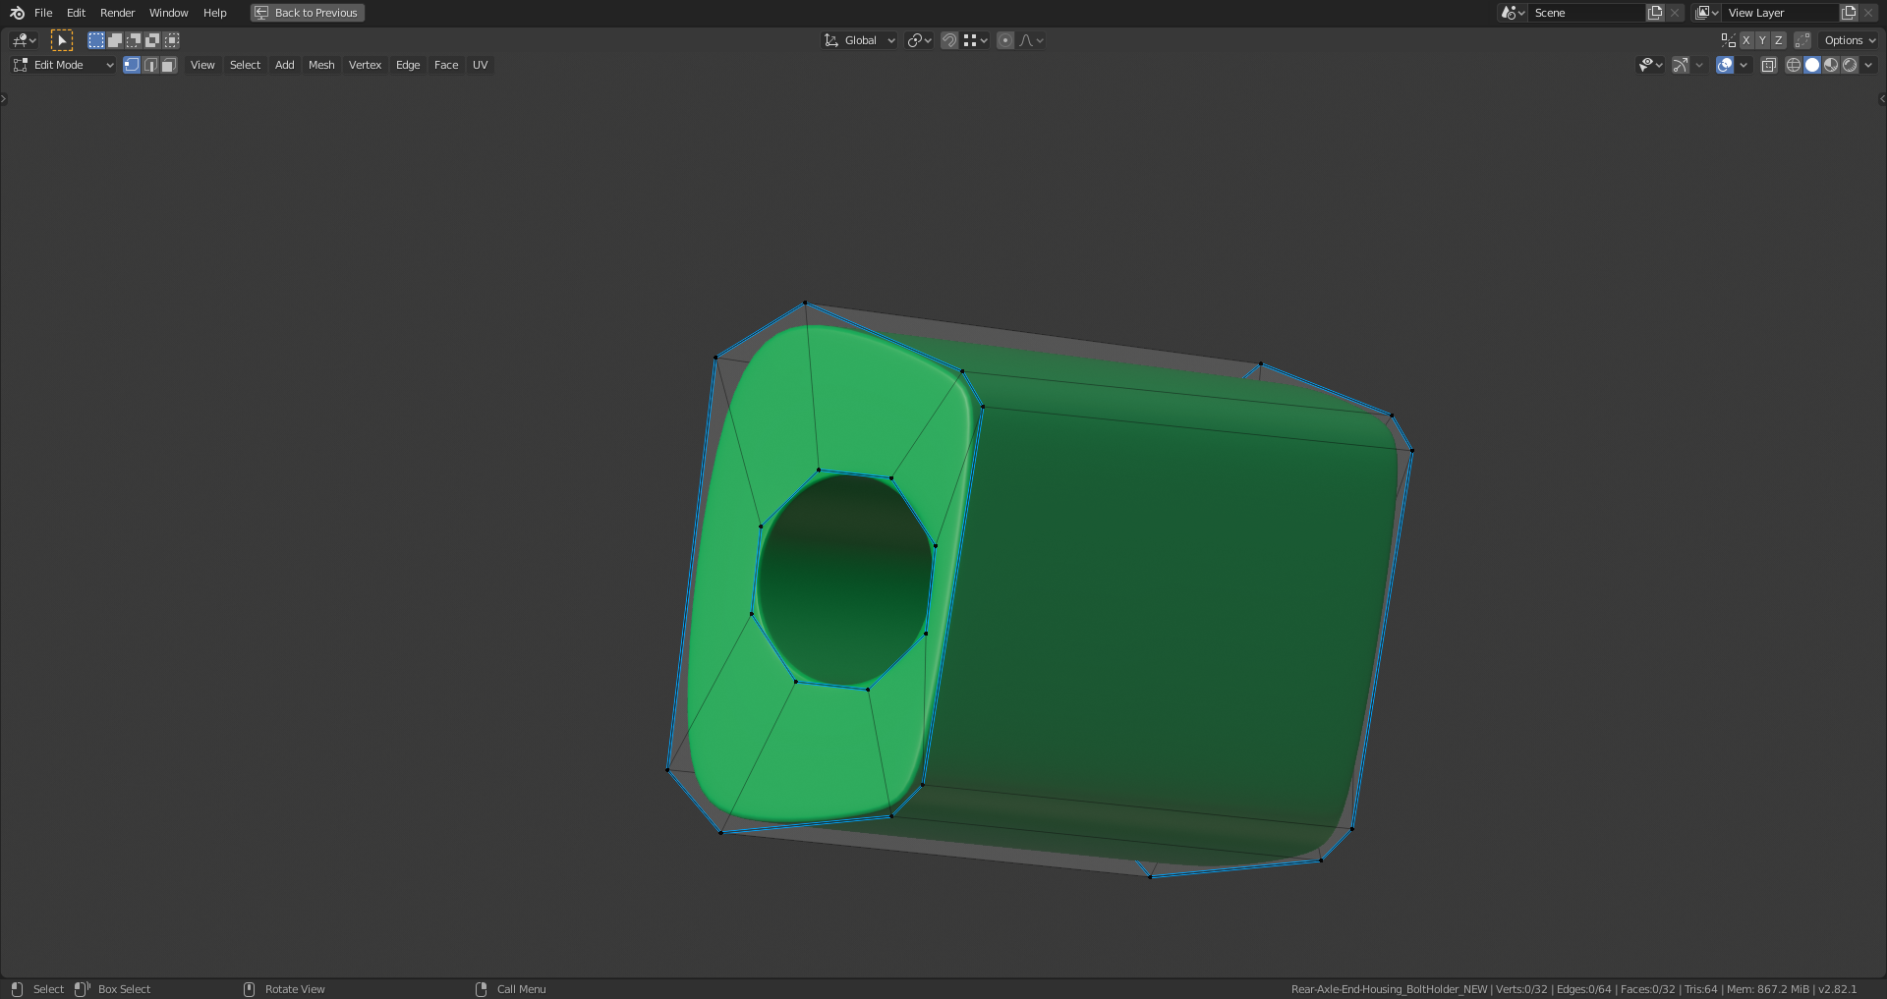The image size is (1887, 999).
Task: Switch to Vertex select mode
Action: [x=132, y=65]
